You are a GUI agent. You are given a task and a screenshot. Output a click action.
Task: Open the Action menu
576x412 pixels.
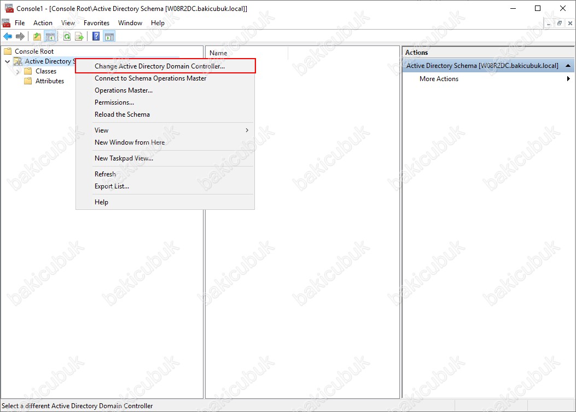pos(43,23)
